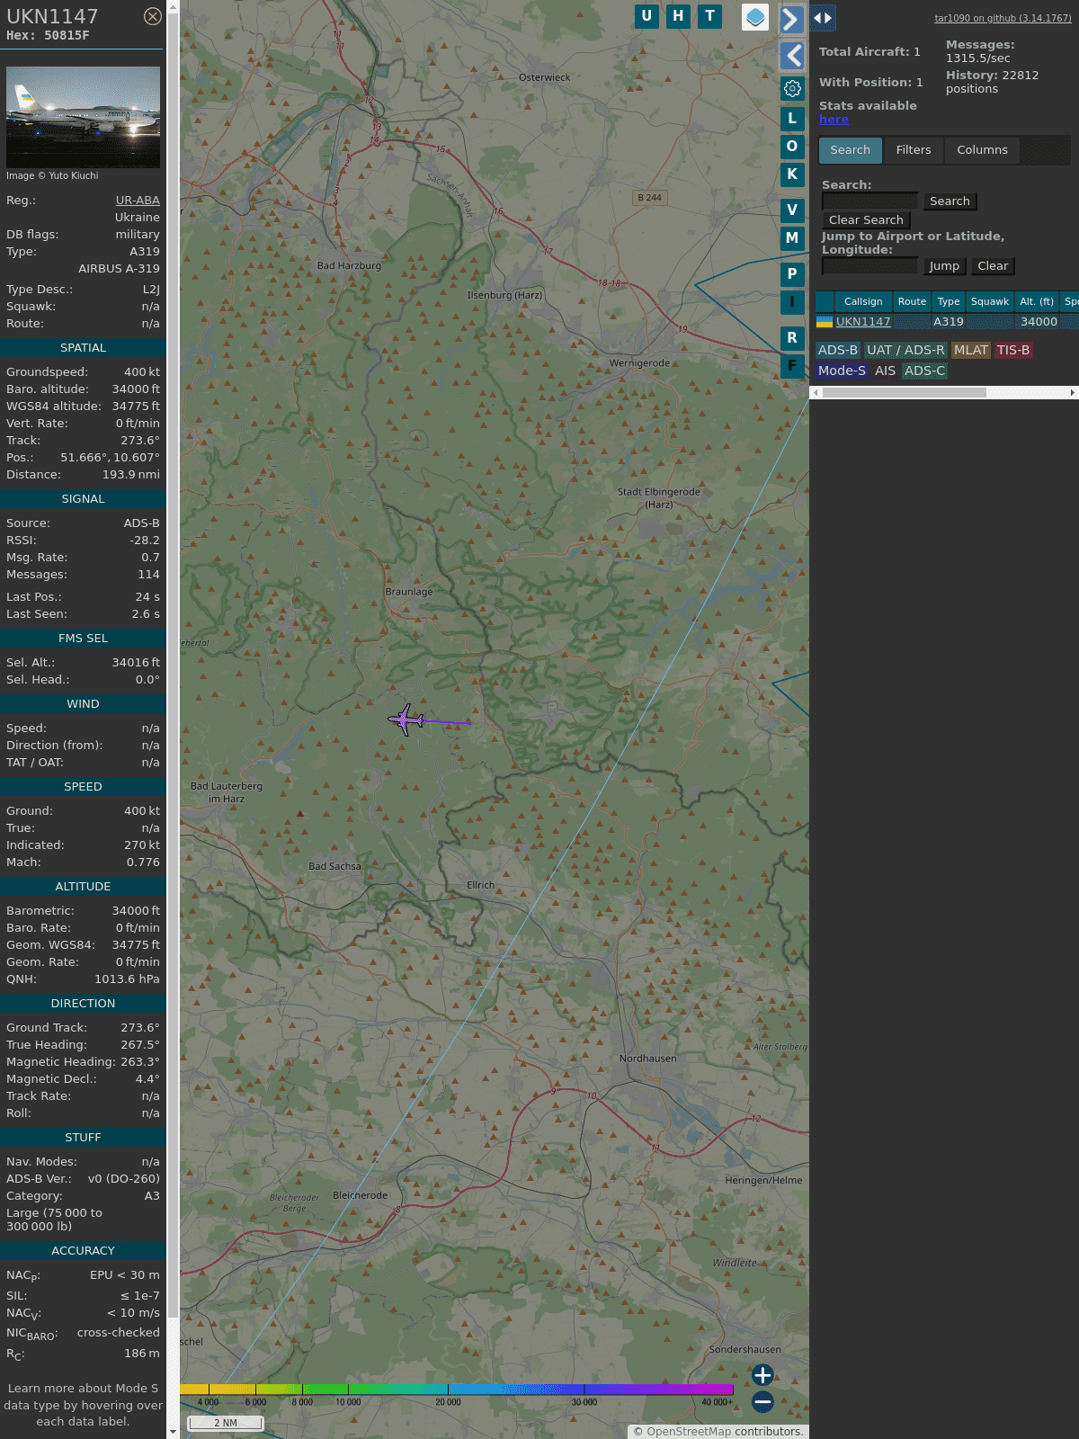Image resolution: width=1079 pixels, height=1439 pixels.
Task: Open settings gear on map
Action: pos(792,88)
